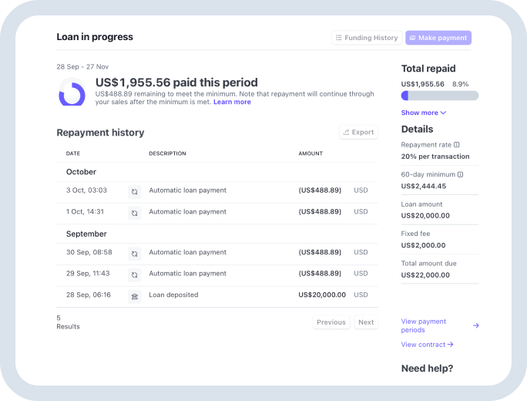Open the Funding History view
Viewport: 527px width, 401px height.
tap(366, 38)
